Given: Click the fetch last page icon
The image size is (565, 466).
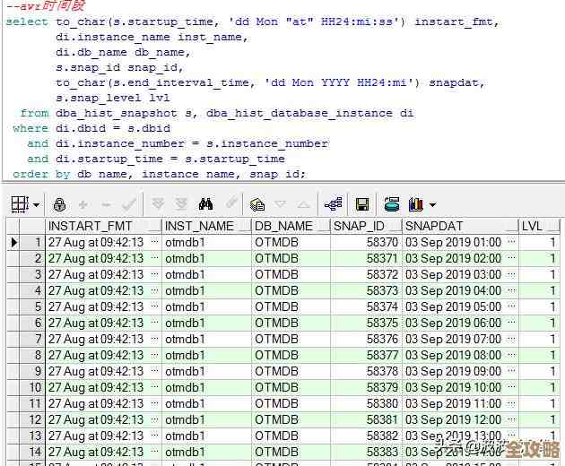Looking at the screenshot, I should click(x=181, y=204).
